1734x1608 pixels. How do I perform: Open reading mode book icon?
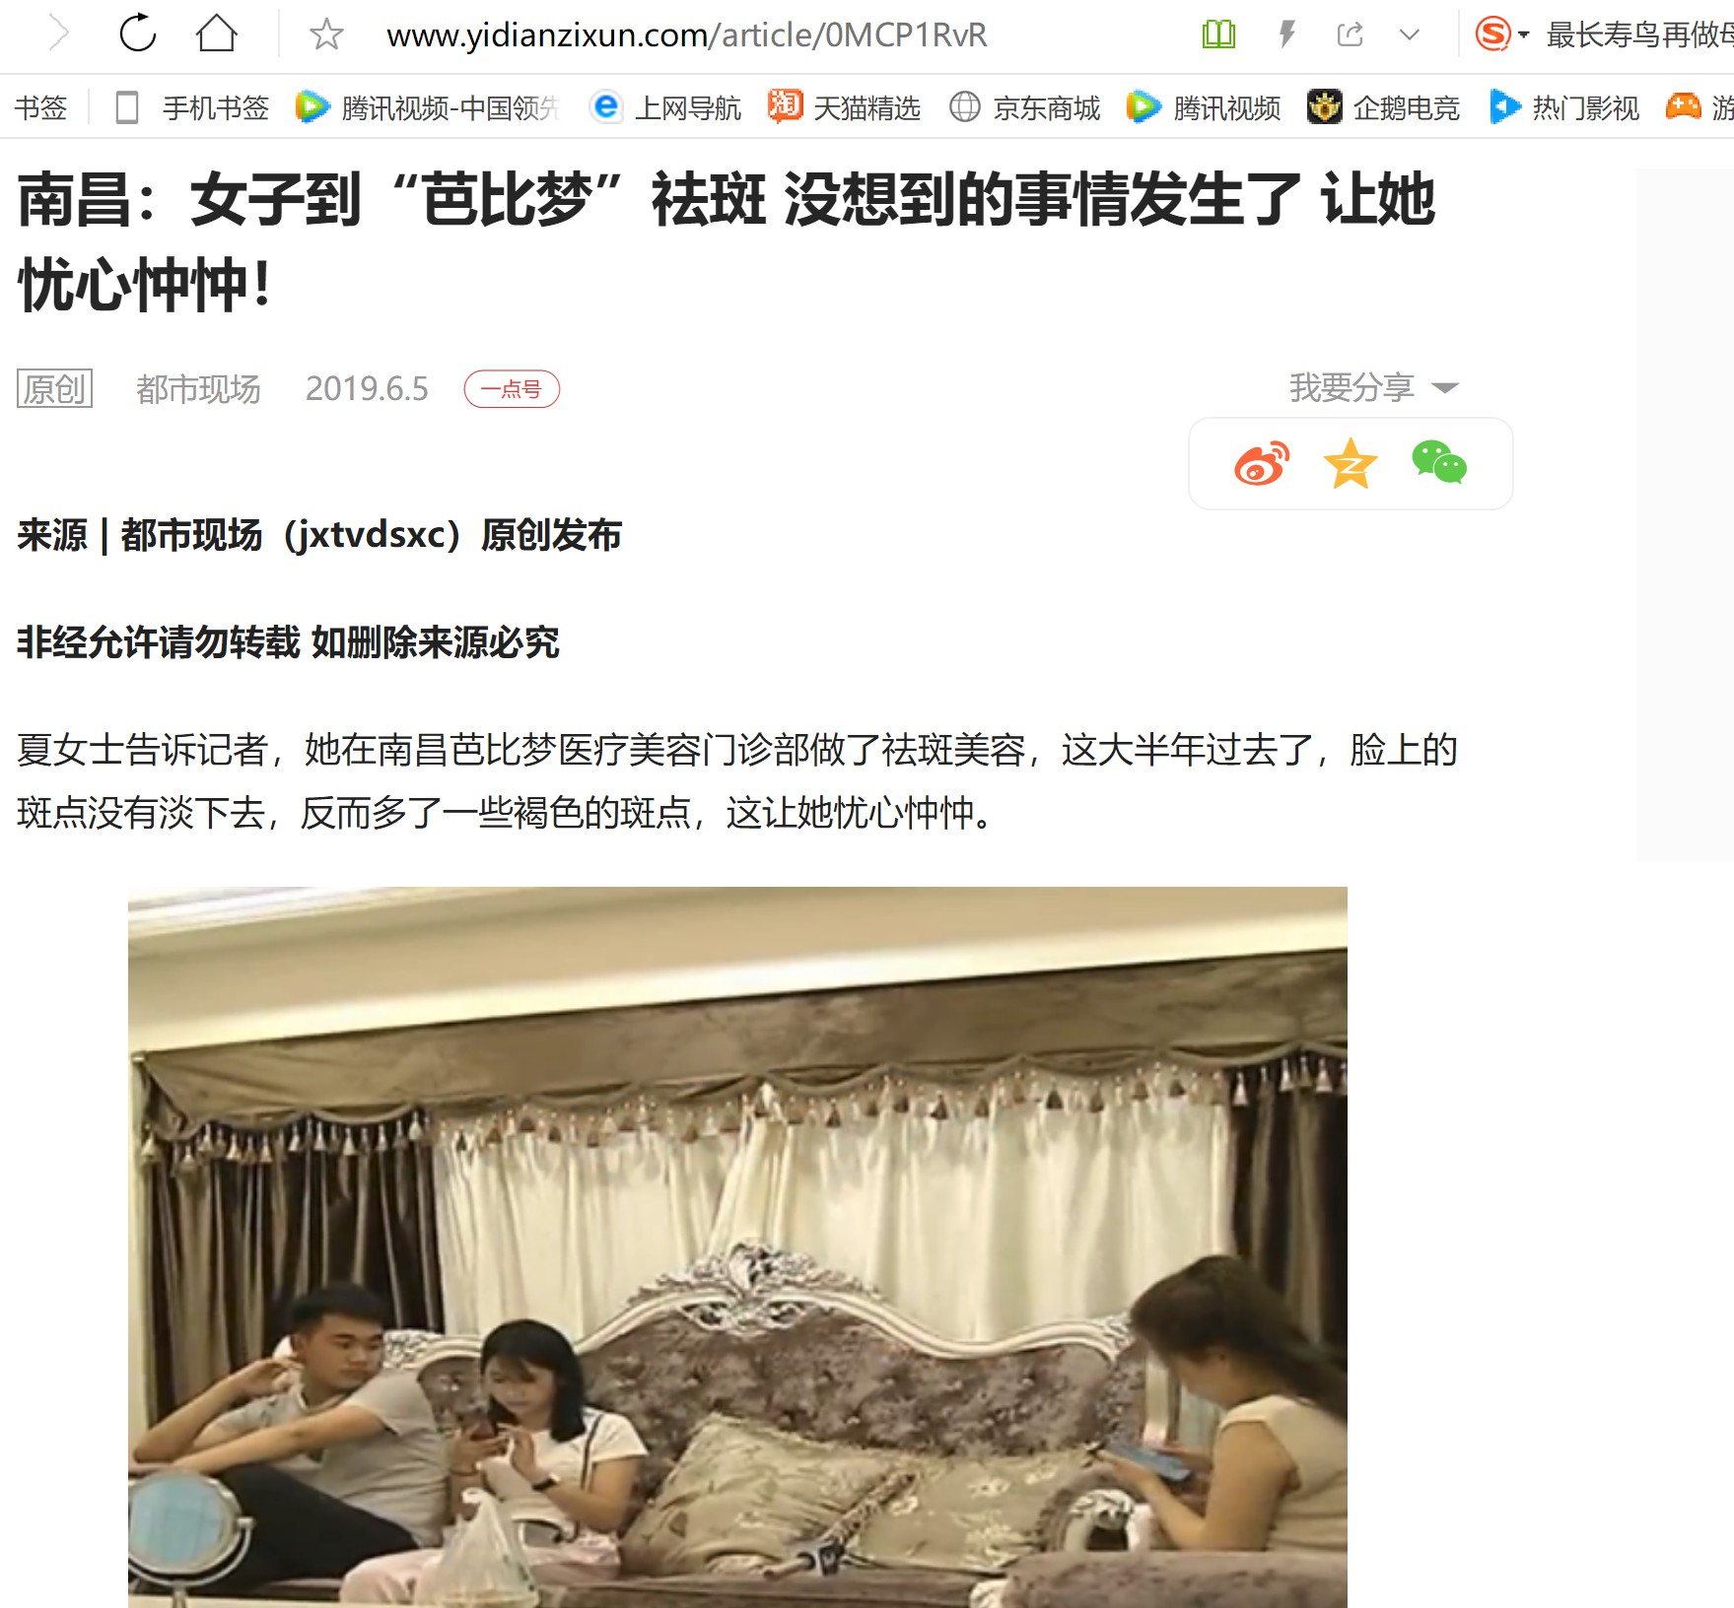tap(1218, 34)
